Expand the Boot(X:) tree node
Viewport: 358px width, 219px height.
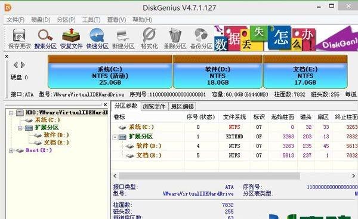[11, 151]
